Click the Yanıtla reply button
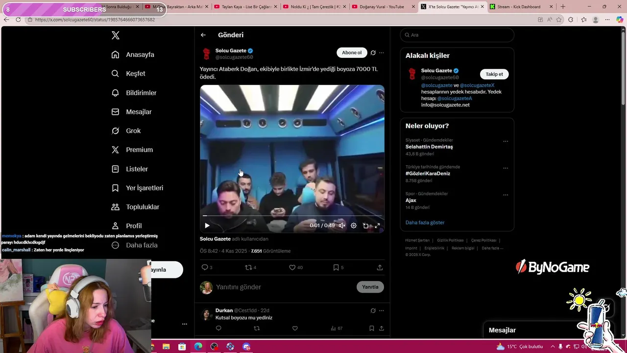 pos(370,287)
